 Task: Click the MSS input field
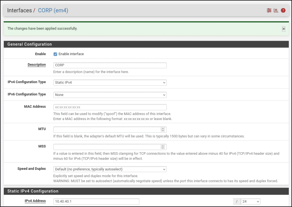(110, 147)
